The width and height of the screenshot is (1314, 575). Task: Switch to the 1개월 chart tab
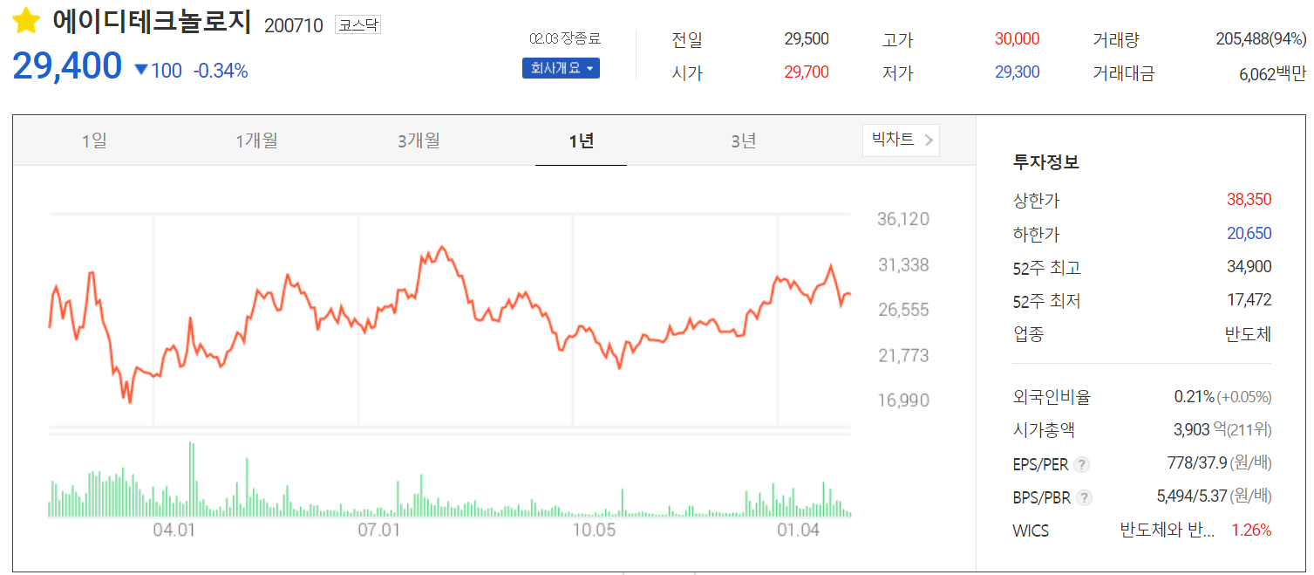coord(256,140)
